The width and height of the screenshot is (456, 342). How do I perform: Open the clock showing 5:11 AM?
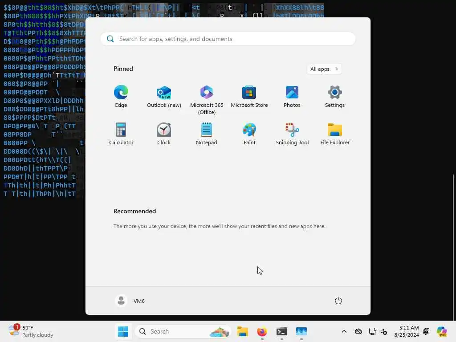406,331
